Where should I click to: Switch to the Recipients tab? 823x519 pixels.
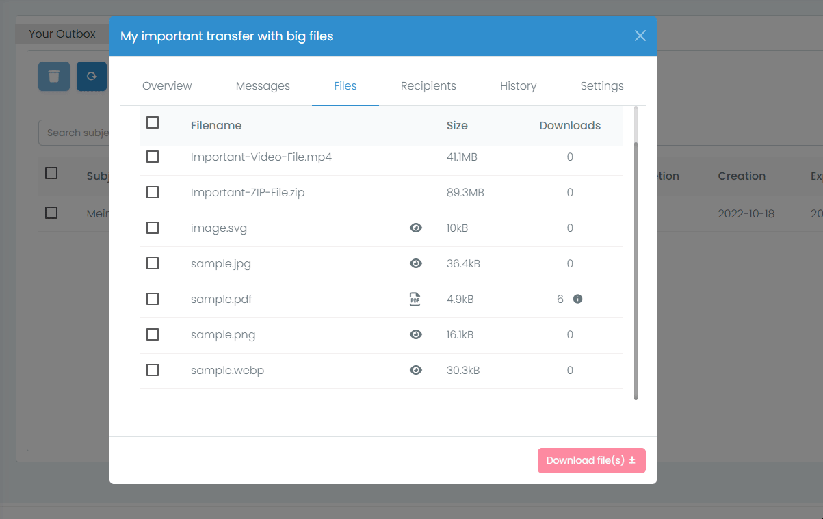428,85
